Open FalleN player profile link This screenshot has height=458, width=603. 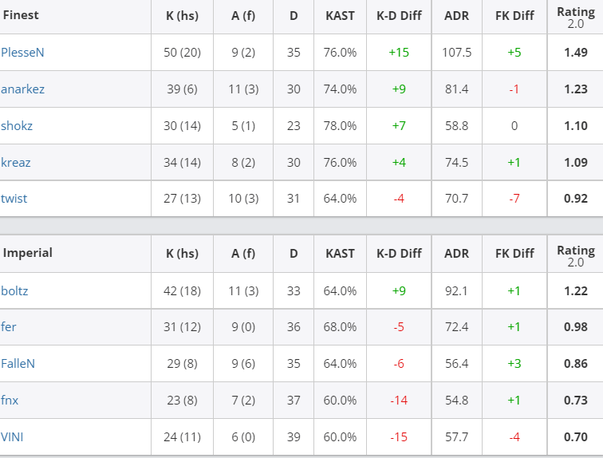coord(18,363)
